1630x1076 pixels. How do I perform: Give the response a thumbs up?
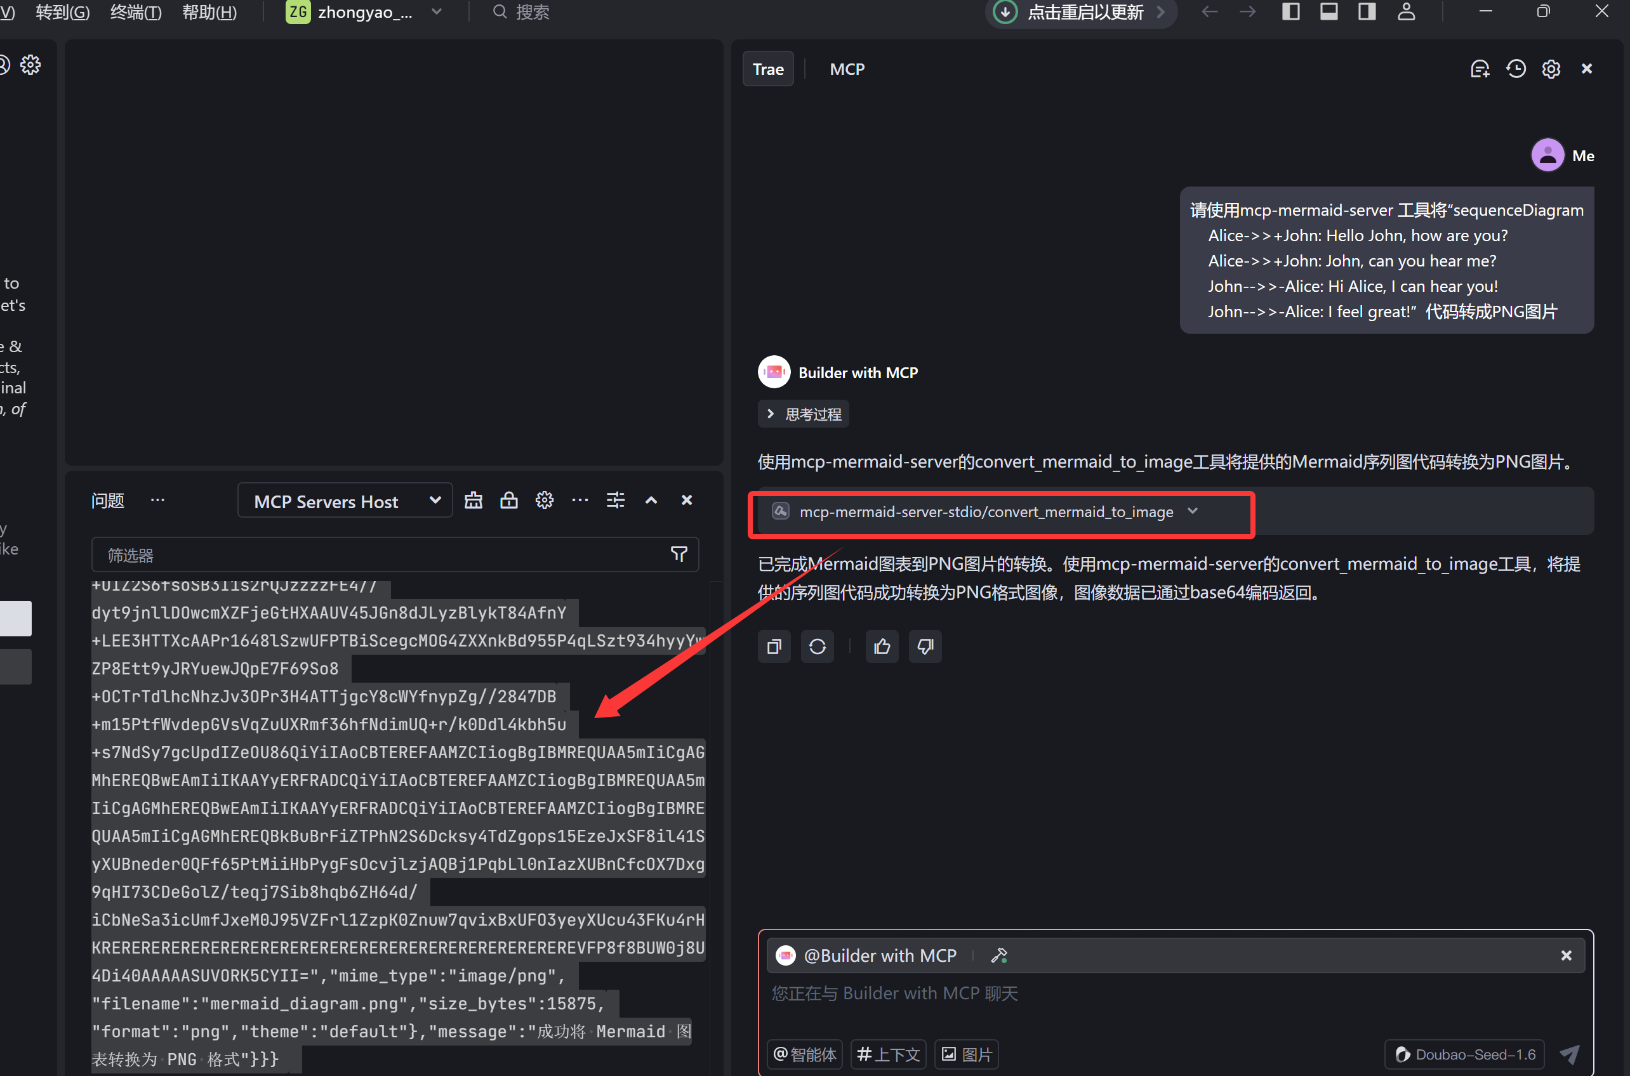pos(882,646)
